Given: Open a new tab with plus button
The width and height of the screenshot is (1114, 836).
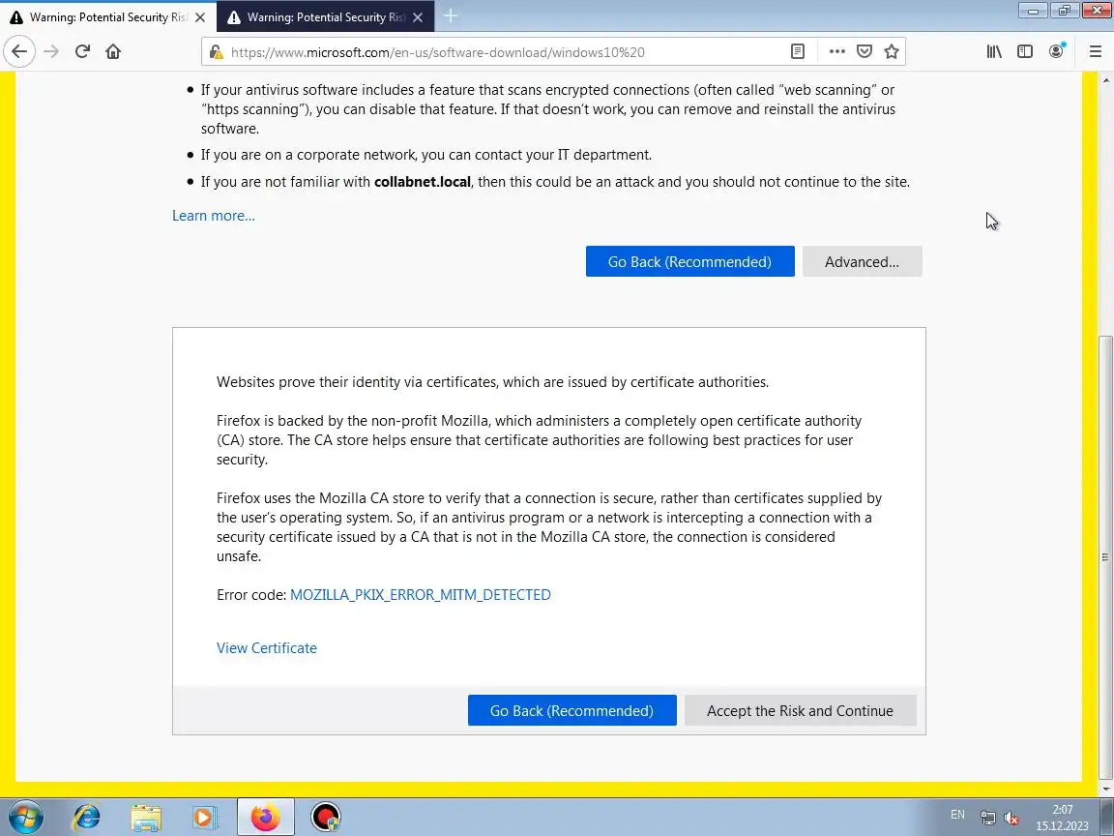Looking at the screenshot, I should point(451,16).
